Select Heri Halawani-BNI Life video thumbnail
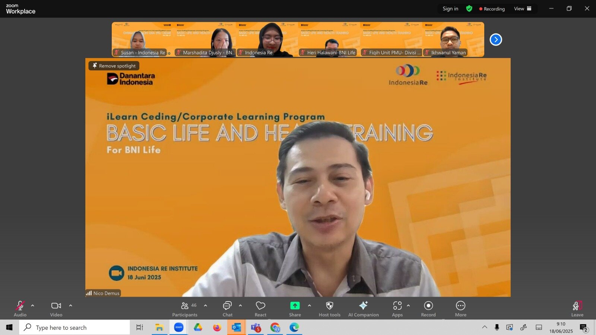Image resolution: width=596 pixels, height=335 pixels. [x=329, y=39]
